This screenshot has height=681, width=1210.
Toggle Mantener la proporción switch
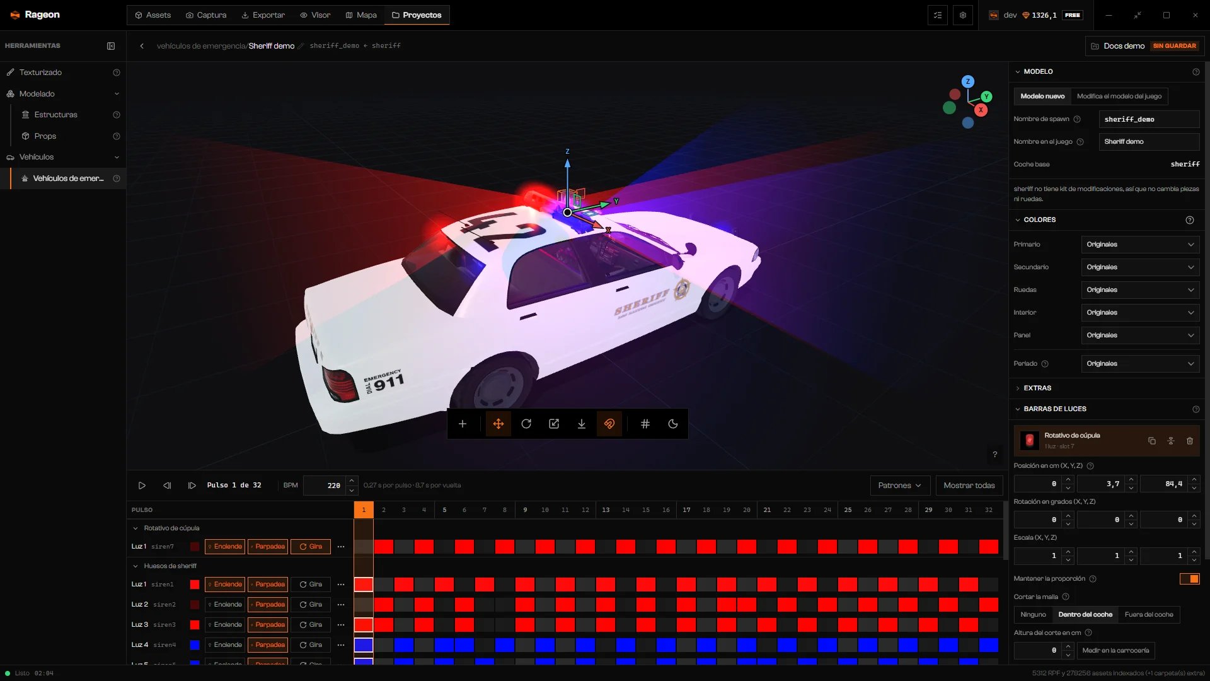(1190, 579)
